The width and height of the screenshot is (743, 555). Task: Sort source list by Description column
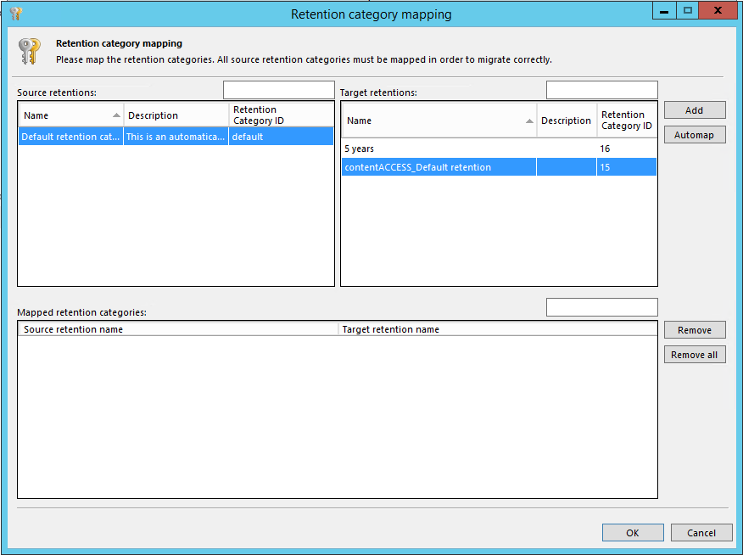pyautogui.click(x=176, y=115)
